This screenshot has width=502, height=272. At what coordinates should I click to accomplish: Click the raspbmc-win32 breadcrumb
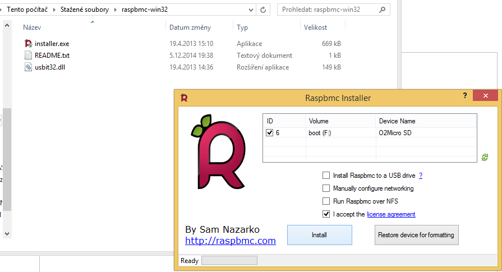tap(145, 10)
